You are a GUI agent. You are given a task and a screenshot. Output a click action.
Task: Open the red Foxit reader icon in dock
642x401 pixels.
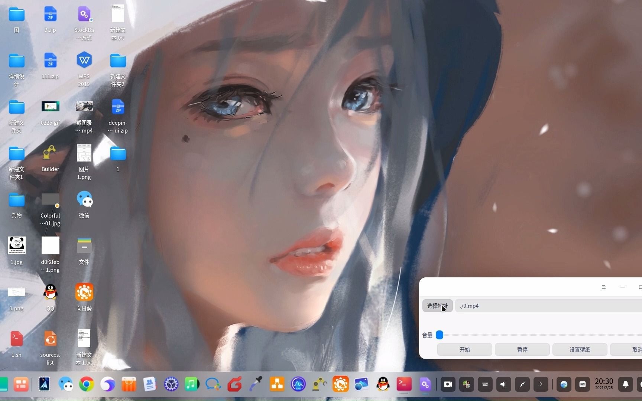pos(234,384)
